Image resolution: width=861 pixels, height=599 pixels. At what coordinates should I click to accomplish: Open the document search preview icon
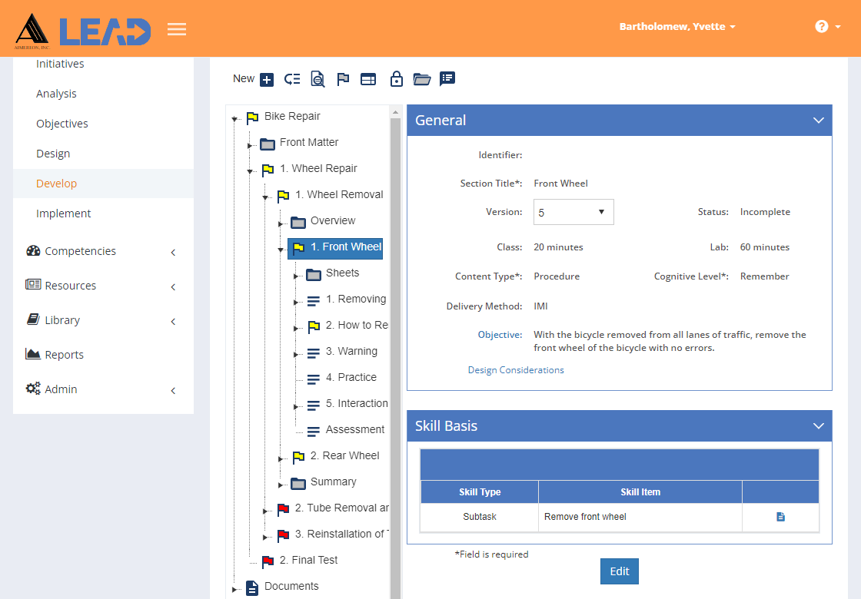(317, 80)
